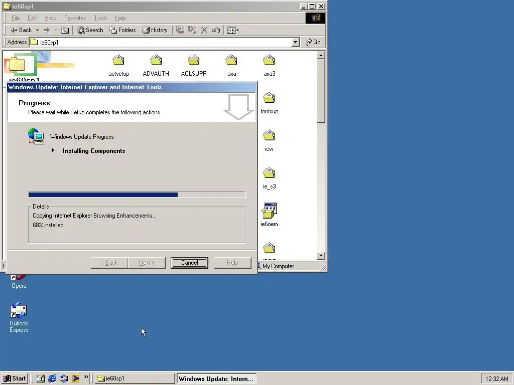
Task: Click the Copy To toolbar icon
Action: pyautogui.click(x=192, y=30)
